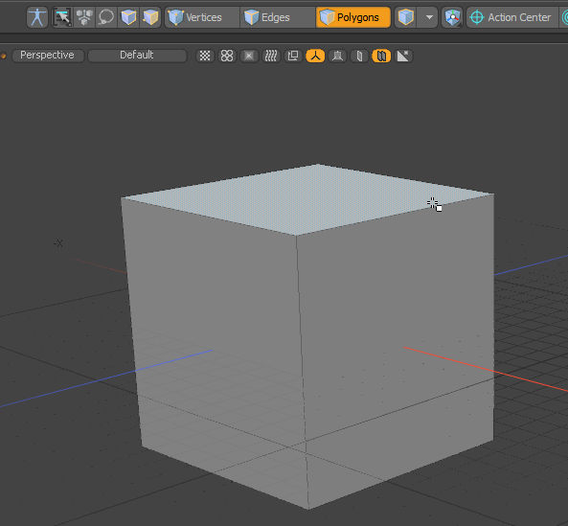Toggle the orange double-panel viewport button
The height and width of the screenshot is (526, 568).
[381, 56]
